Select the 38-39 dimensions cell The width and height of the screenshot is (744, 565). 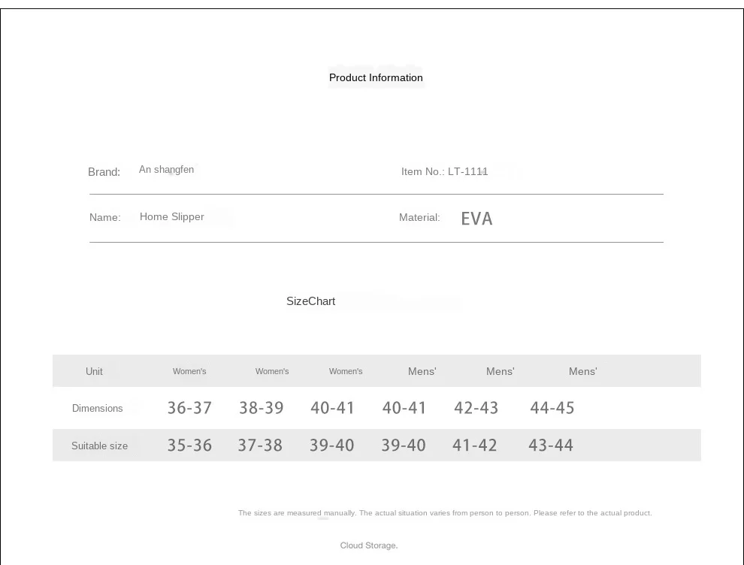click(x=261, y=407)
